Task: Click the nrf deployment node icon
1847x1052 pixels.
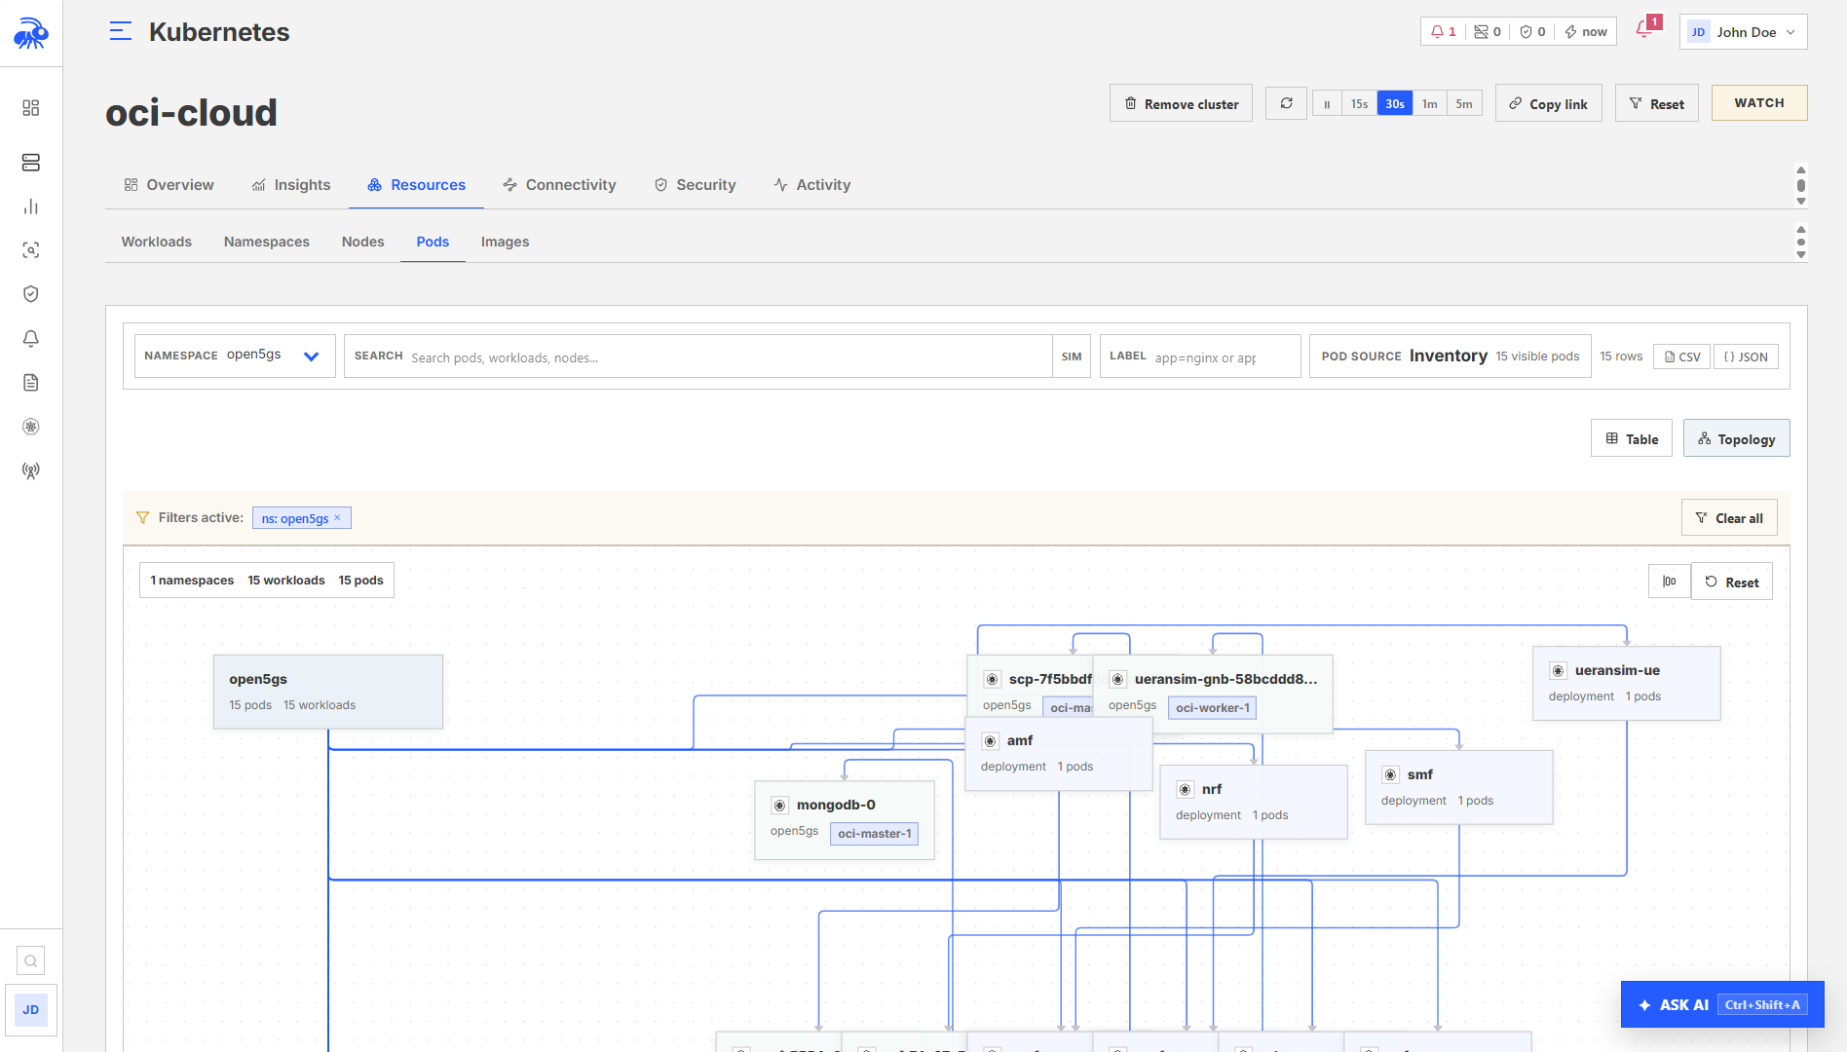Action: point(1185,789)
